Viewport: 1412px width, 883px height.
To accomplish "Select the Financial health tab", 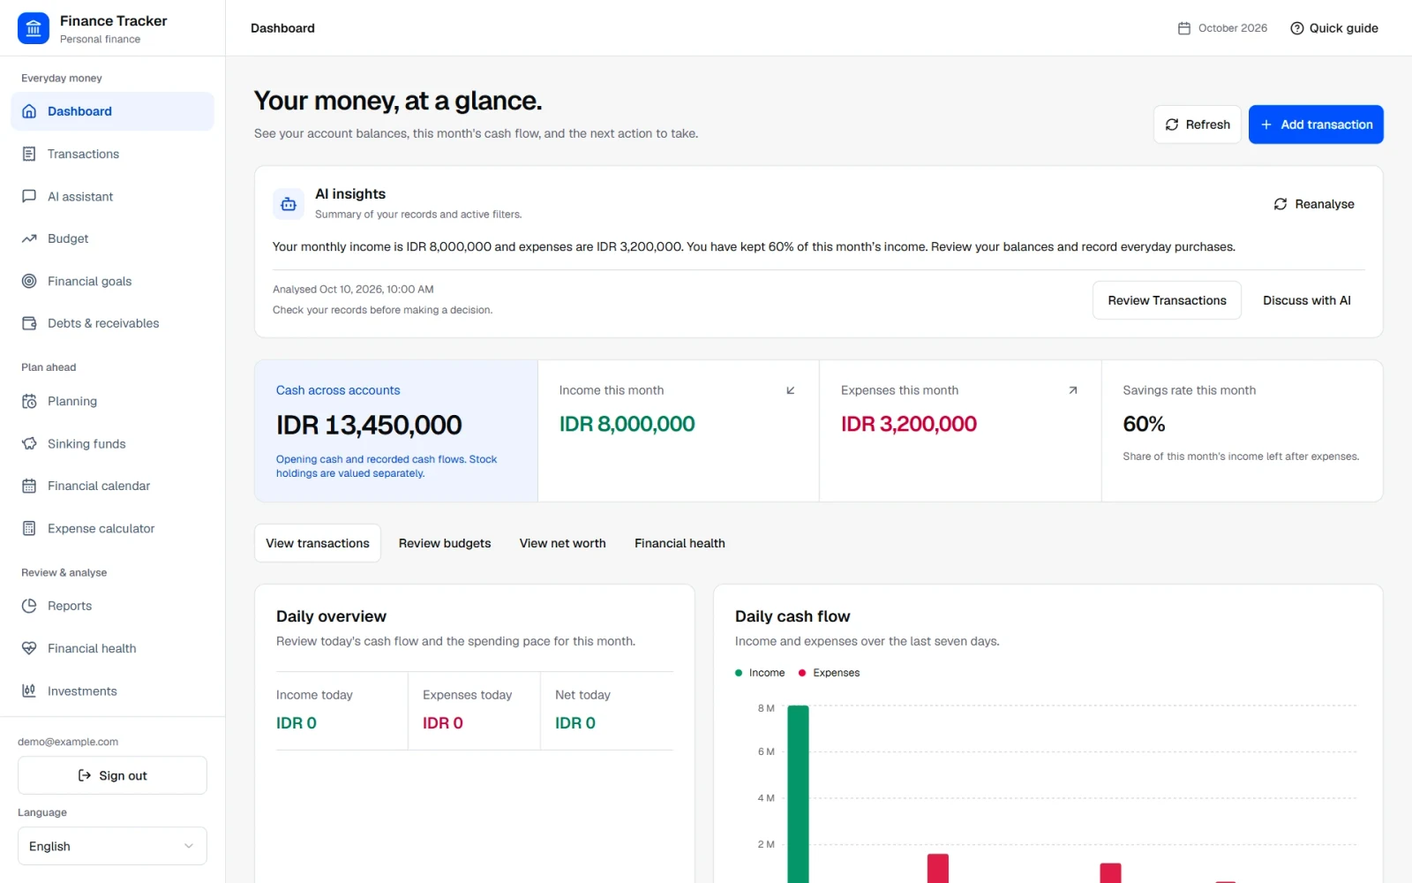I will tap(680, 543).
